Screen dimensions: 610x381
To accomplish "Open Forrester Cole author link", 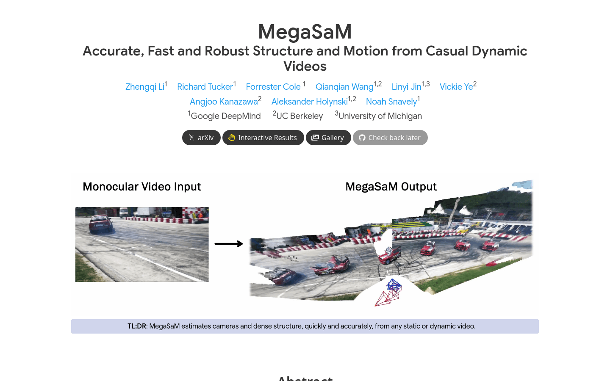I will 273,87.
